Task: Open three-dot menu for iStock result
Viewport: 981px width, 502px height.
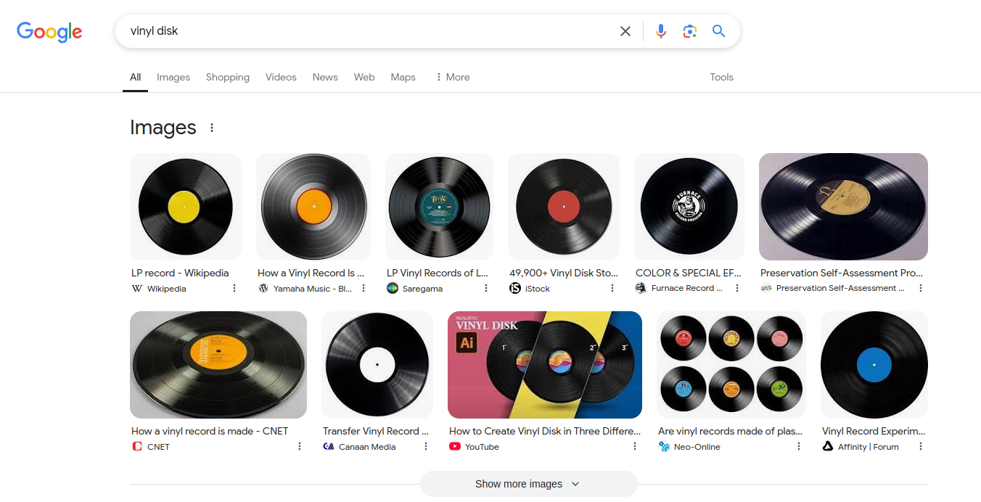Action: click(612, 288)
